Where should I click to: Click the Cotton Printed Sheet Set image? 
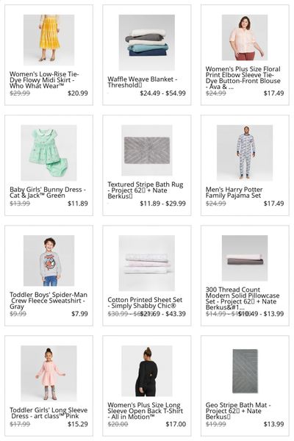click(146, 263)
